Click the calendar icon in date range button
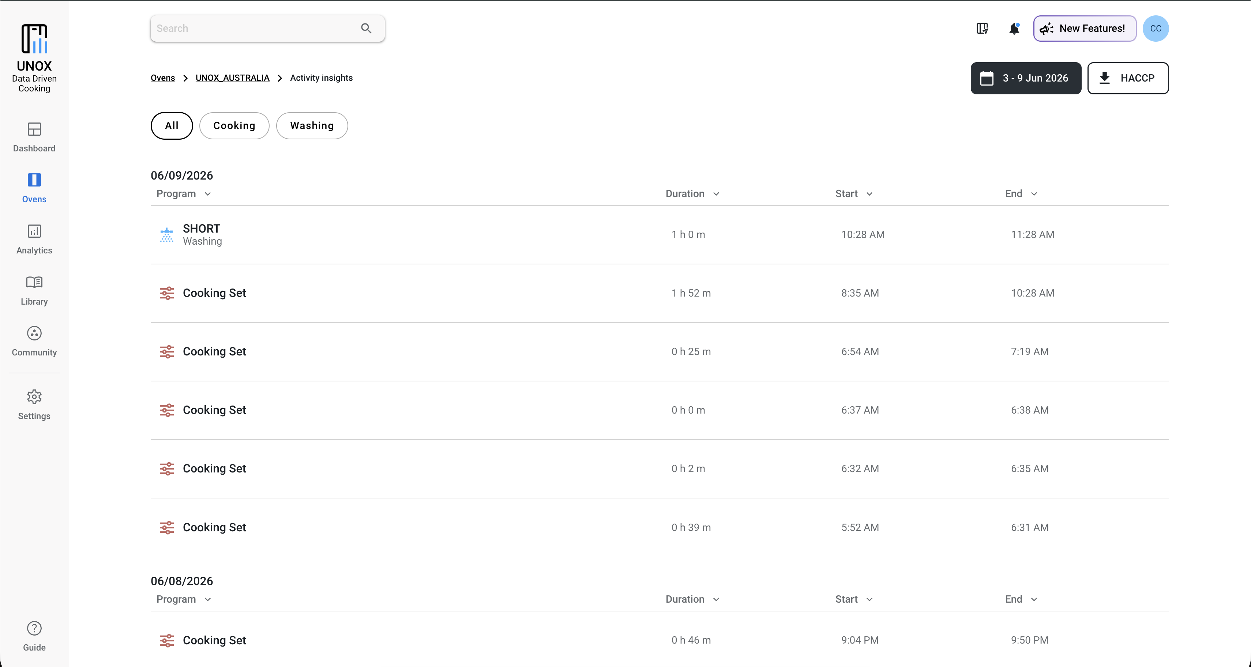Screen dimensions: 1251x667 click(x=987, y=78)
